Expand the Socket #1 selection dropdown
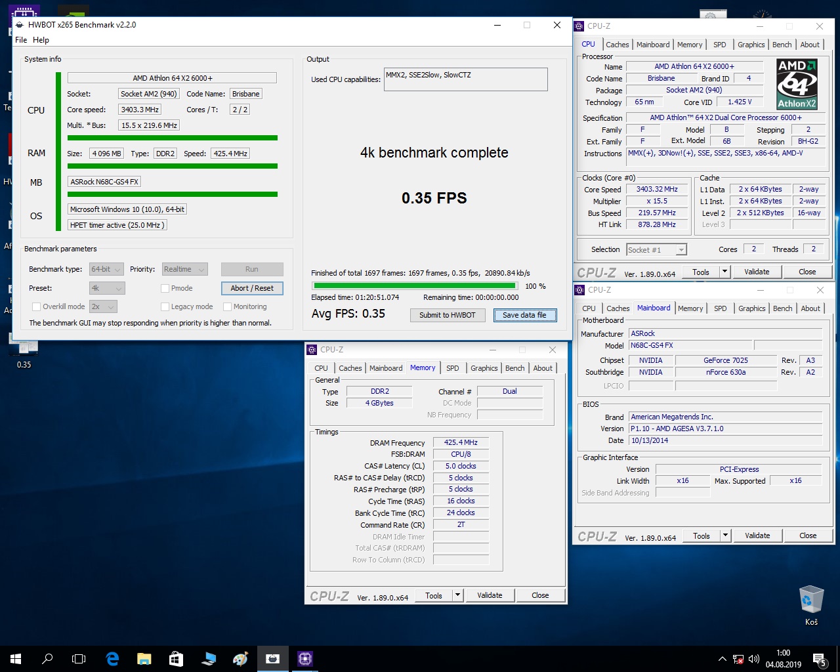840x672 pixels. [656, 250]
